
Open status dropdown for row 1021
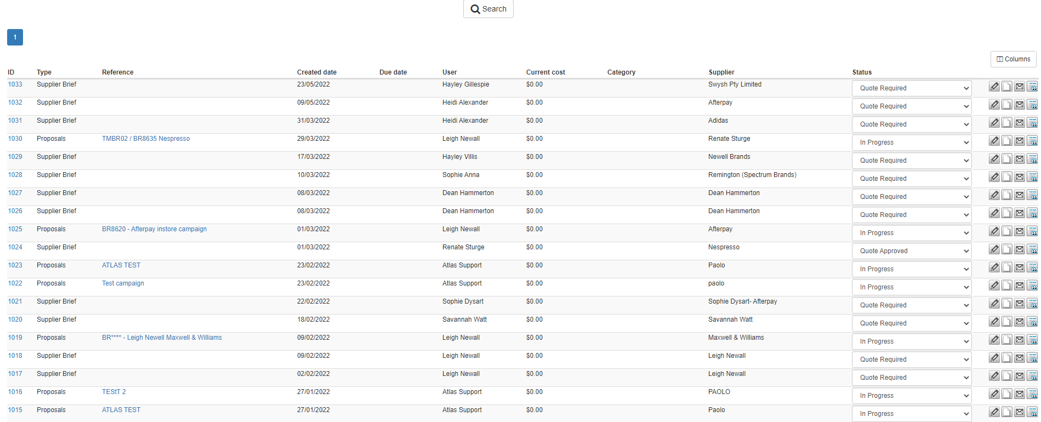coord(912,305)
